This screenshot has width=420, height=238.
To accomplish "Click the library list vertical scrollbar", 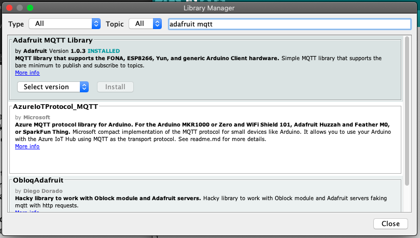I will pyautogui.click(x=407, y=111).
